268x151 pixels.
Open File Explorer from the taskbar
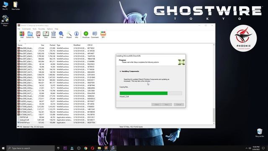pyautogui.click(x=99, y=148)
